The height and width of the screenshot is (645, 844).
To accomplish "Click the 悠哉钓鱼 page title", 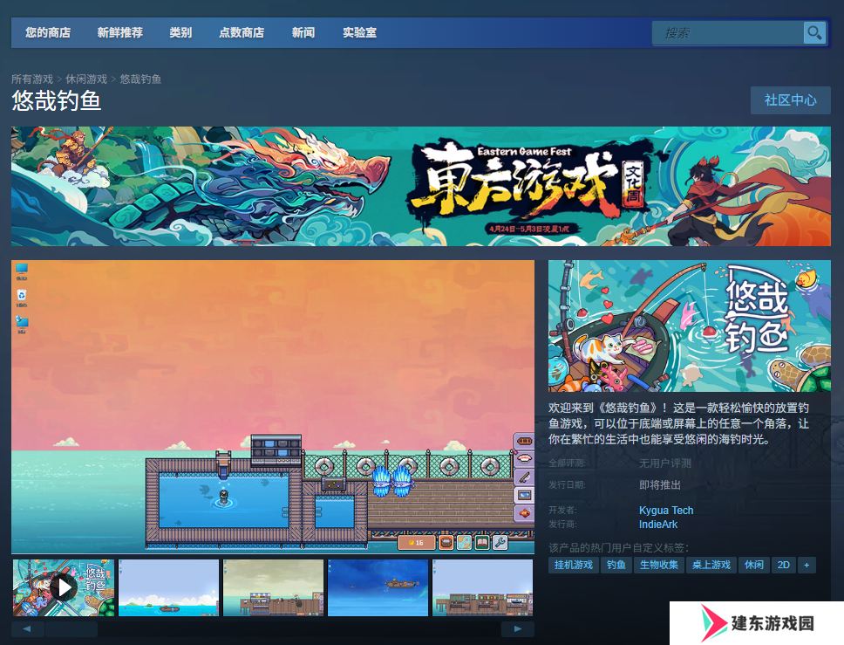I will tap(57, 100).
